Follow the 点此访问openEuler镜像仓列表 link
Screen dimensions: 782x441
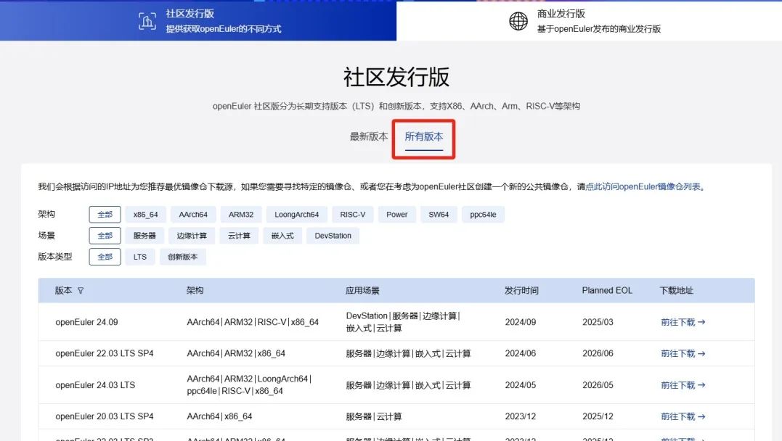(x=643, y=186)
